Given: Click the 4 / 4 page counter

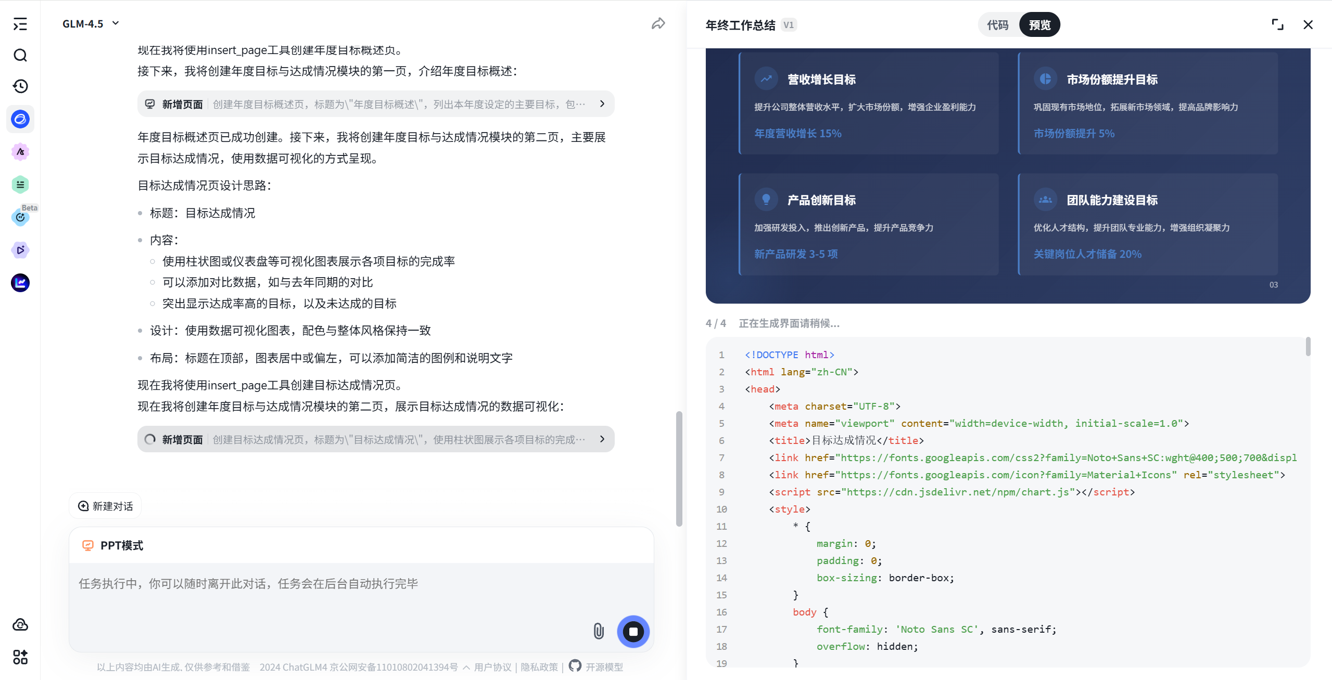Looking at the screenshot, I should pos(716,323).
